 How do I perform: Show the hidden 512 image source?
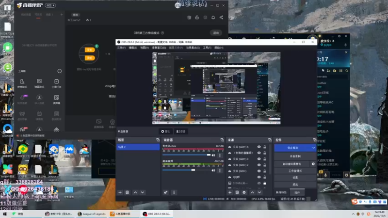point(259,183)
